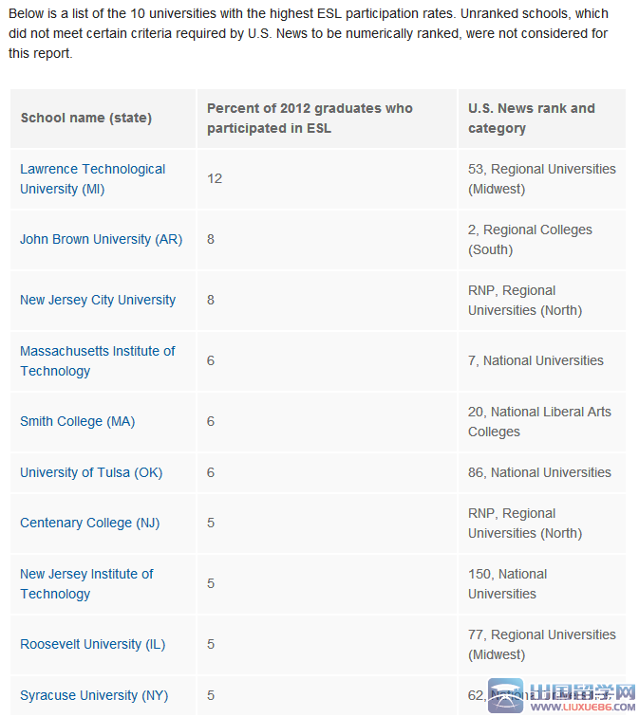Screen dimensions: 639x717
Task: Select the "2, Regional Colleges (South)" cell
Action: (x=530, y=239)
